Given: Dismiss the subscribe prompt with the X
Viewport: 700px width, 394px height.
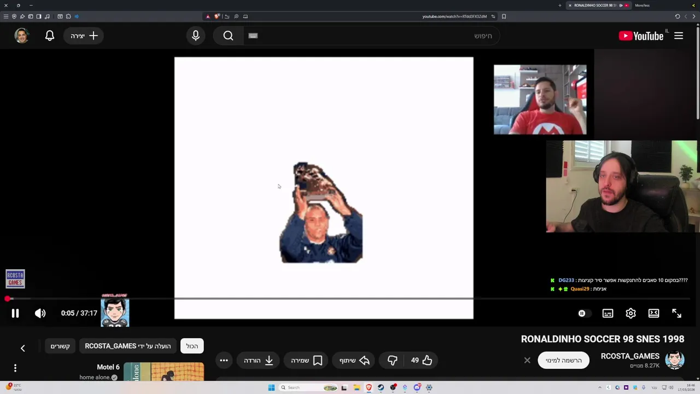Looking at the screenshot, I should click(x=527, y=360).
